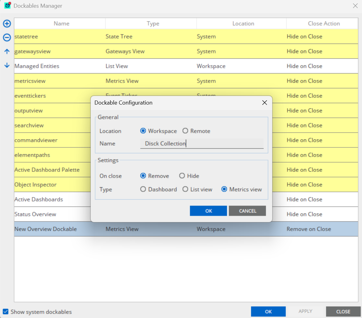Click the Name text field in the dialog
362x318 pixels.
click(x=202, y=143)
